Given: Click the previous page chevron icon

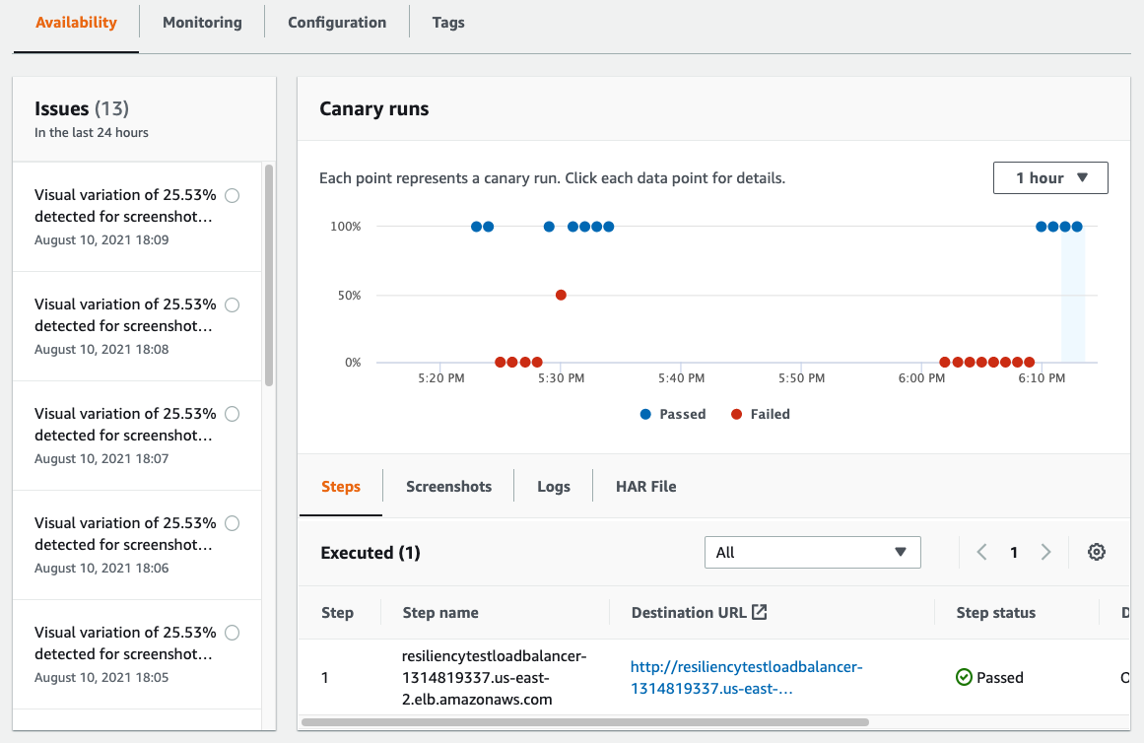Looking at the screenshot, I should coord(981,552).
